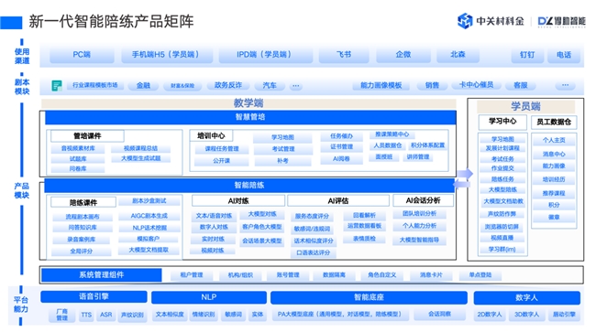Select 音视频素材库

78,148
